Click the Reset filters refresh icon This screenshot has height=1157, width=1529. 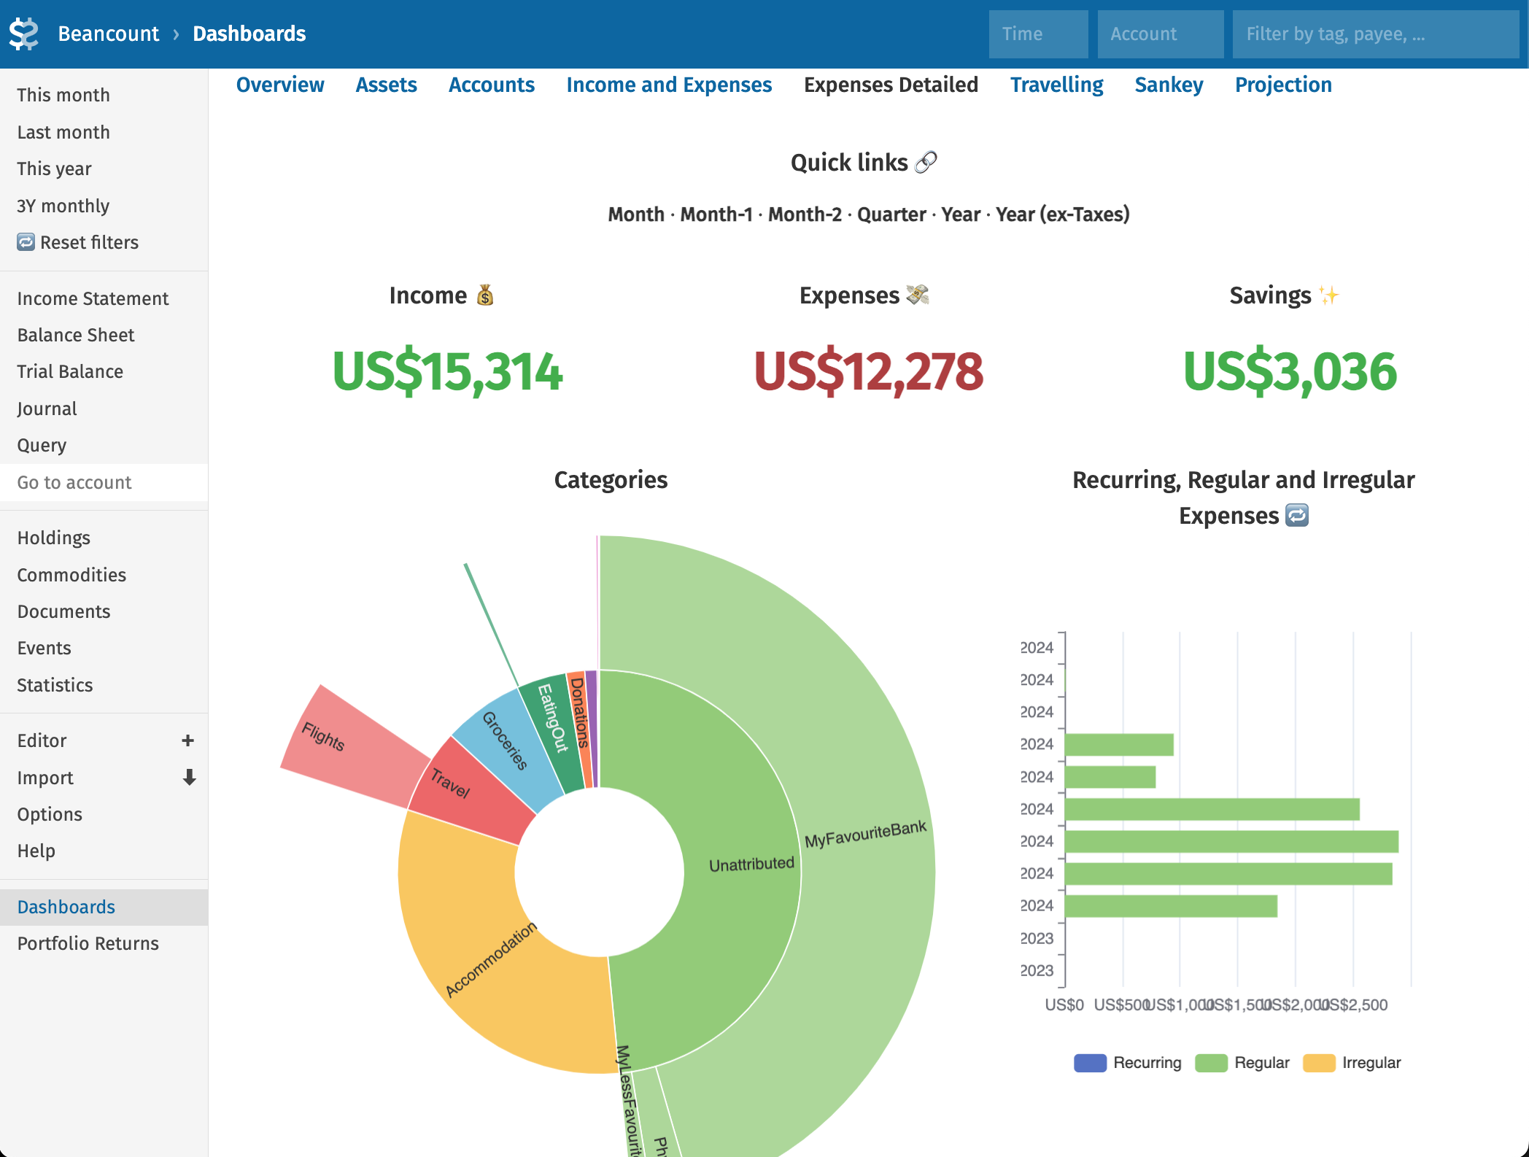26,242
